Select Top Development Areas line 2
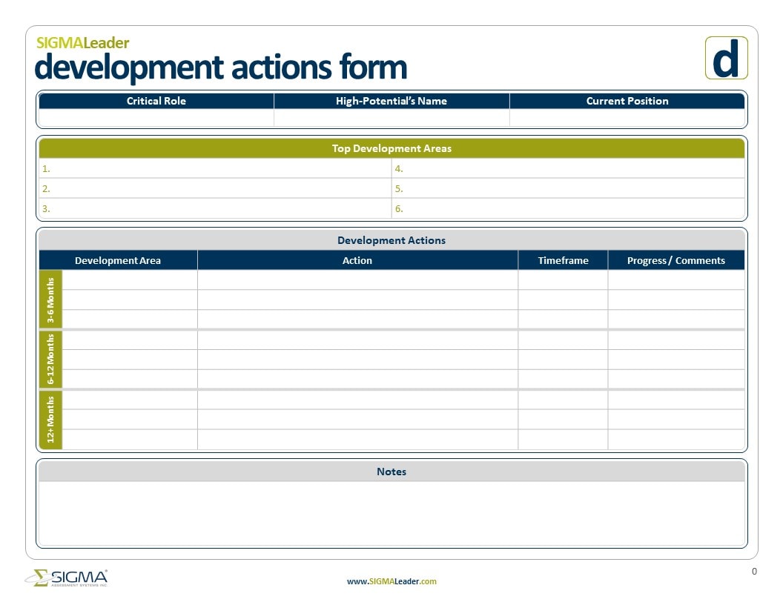The height and width of the screenshot is (605, 783). (x=215, y=188)
